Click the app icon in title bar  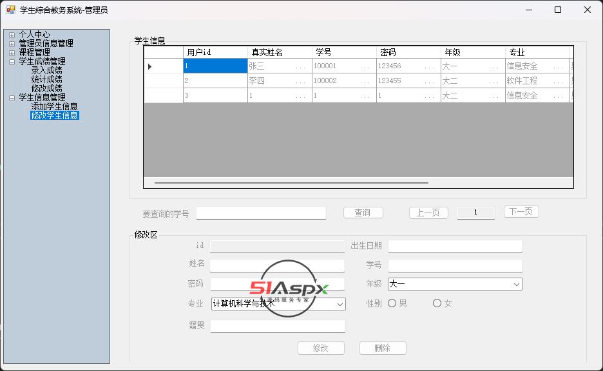(10, 10)
